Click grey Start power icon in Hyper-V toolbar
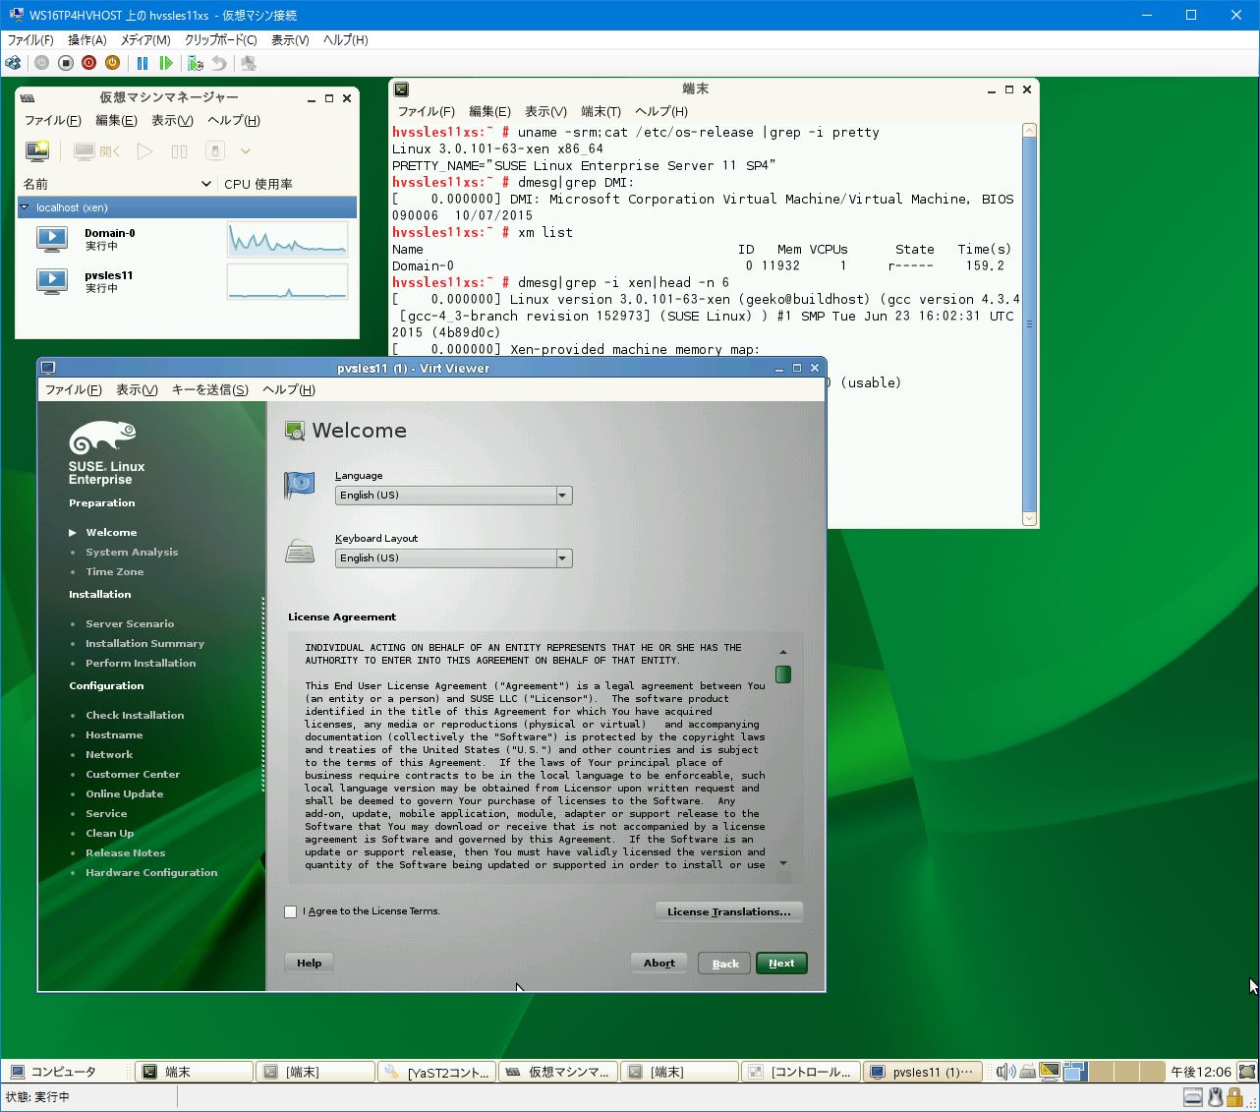This screenshot has height=1112, width=1260. point(41,63)
